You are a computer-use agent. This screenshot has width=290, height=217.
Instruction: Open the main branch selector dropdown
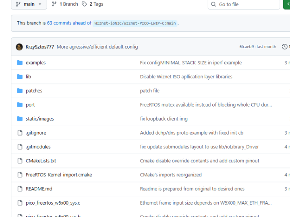[x=29, y=4]
